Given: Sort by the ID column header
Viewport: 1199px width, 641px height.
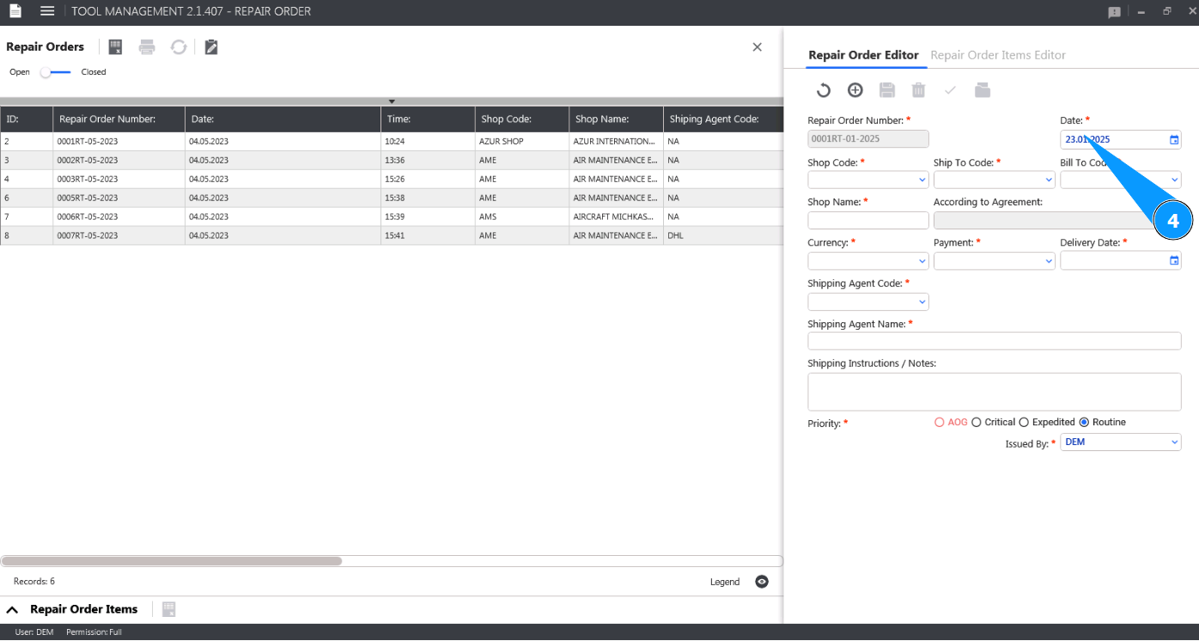Looking at the screenshot, I should (x=27, y=119).
